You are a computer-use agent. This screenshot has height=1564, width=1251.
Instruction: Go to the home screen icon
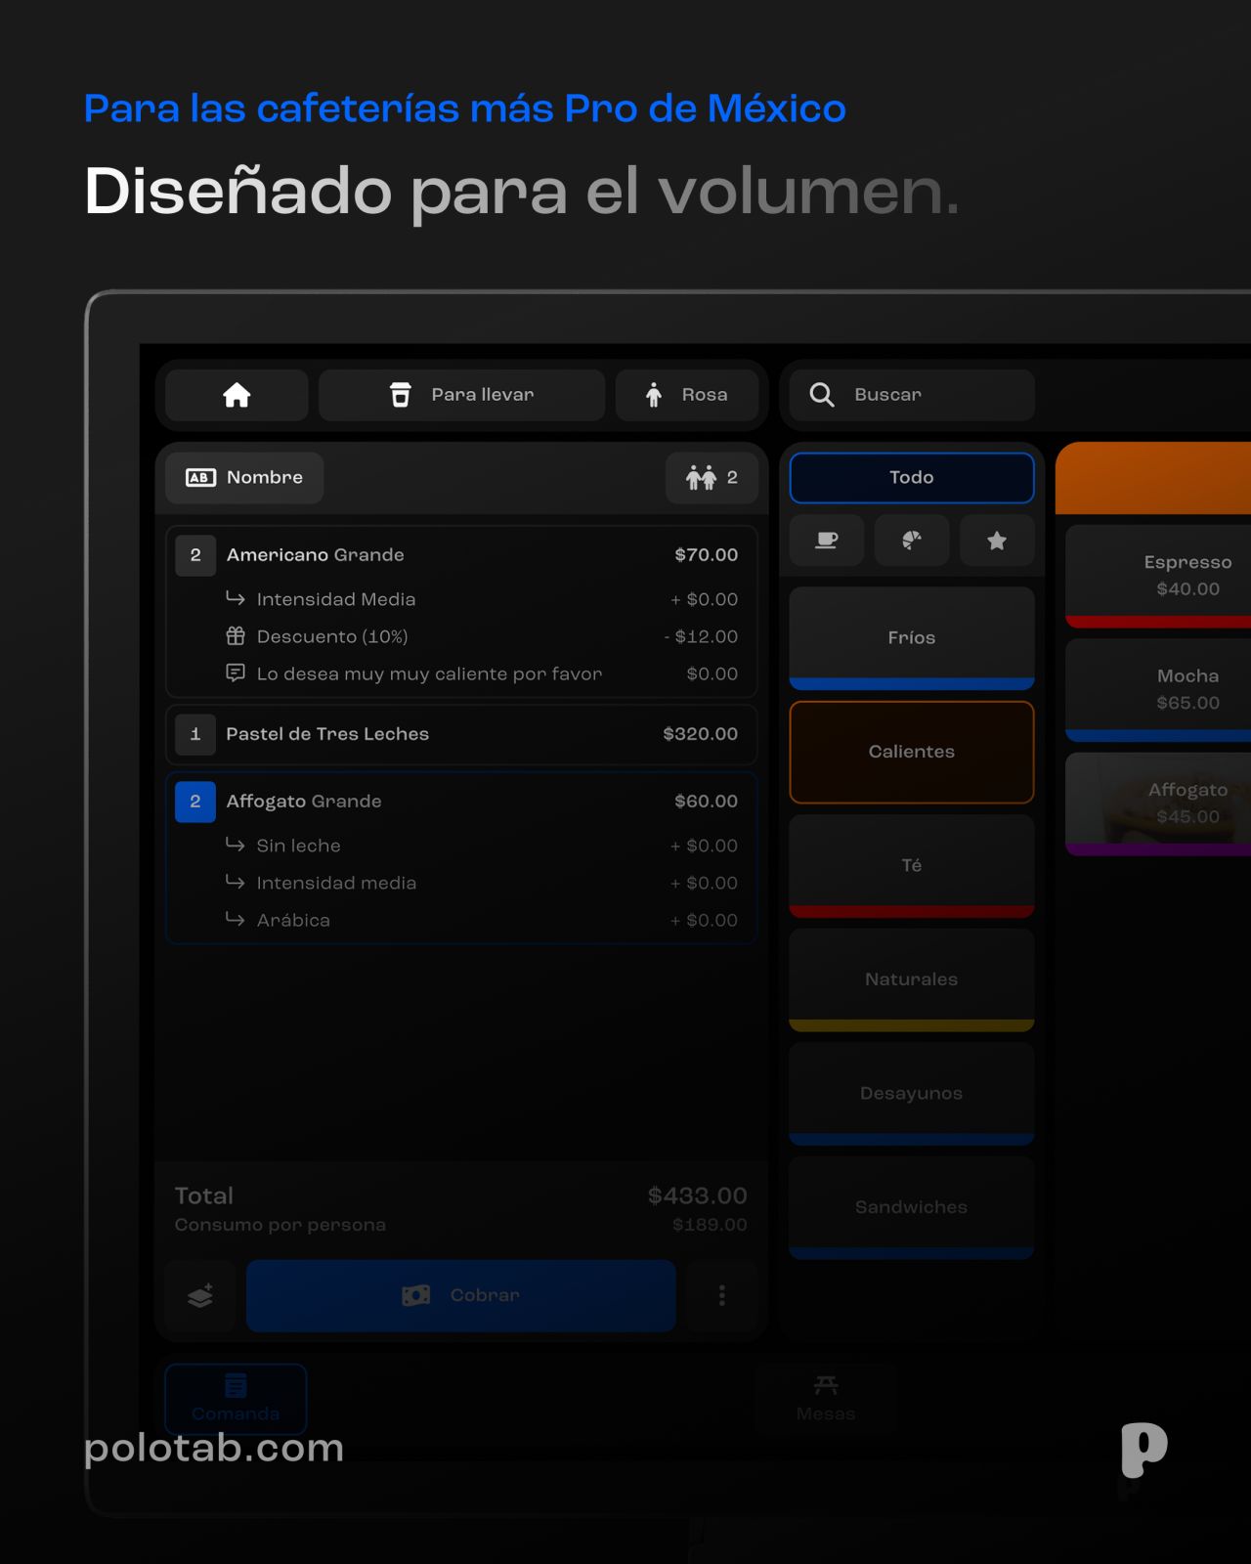coord(237,395)
